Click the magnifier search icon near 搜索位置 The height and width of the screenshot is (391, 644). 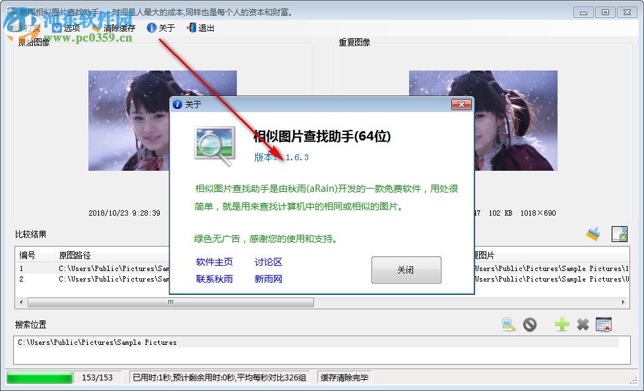(x=507, y=324)
